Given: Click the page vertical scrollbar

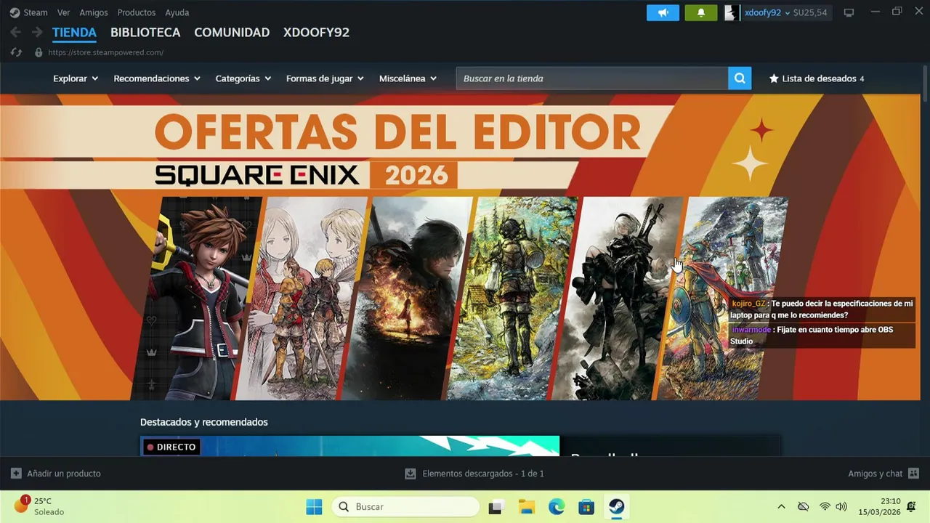Looking at the screenshot, I should (x=926, y=84).
